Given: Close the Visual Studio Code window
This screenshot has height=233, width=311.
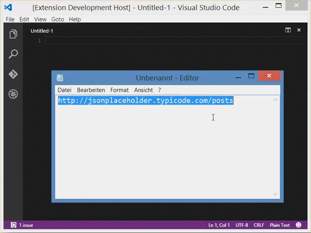Looking at the screenshot, I should 296,5.
